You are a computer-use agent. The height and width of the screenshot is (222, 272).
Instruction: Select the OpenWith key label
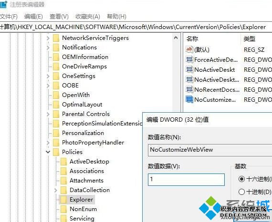[76, 95]
